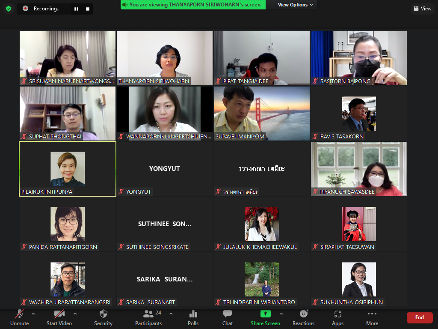This screenshot has height=329, width=438.
Task: Click the SUTHINEE SON... participant tile
Action: [x=165, y=224]
